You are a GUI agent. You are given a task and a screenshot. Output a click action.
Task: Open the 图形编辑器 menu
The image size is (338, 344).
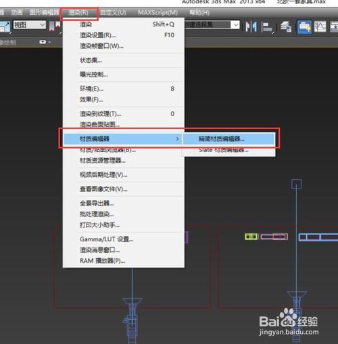tap(44, 12)
